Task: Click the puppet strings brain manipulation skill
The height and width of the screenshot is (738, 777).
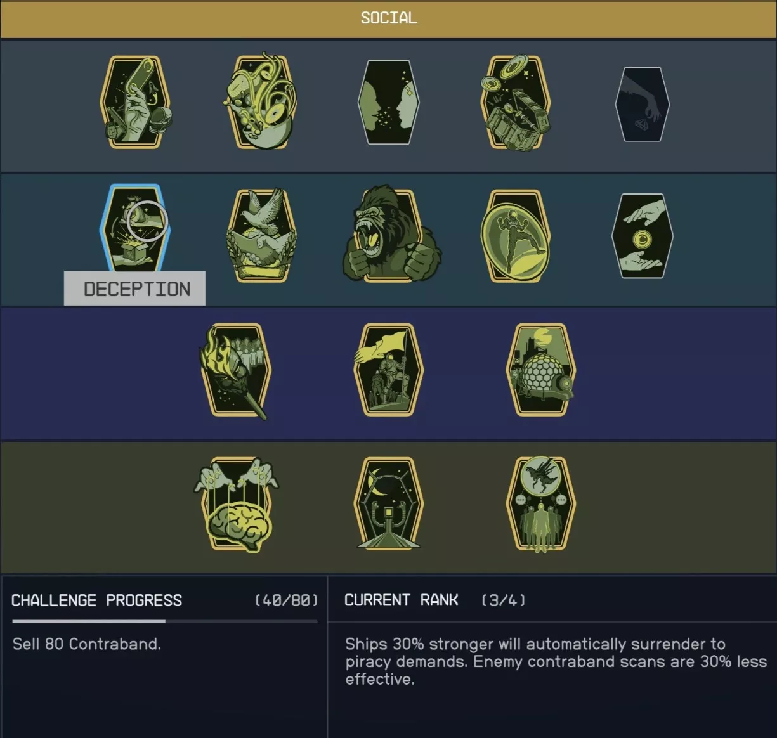Action: [x=236, y=504]
